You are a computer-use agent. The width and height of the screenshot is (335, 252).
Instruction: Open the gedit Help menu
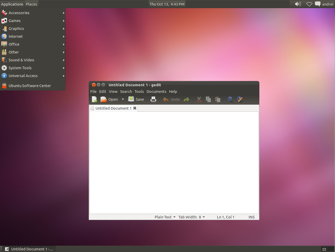pos(173,92)
